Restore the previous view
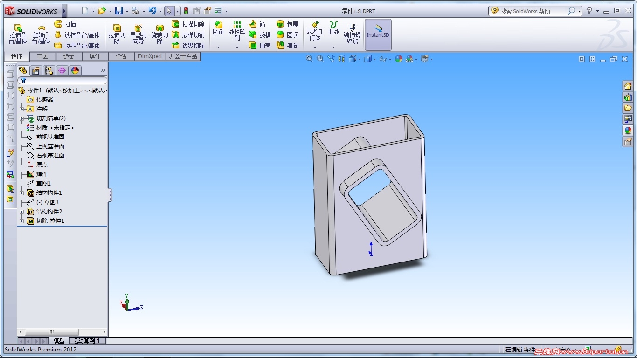 331,59
